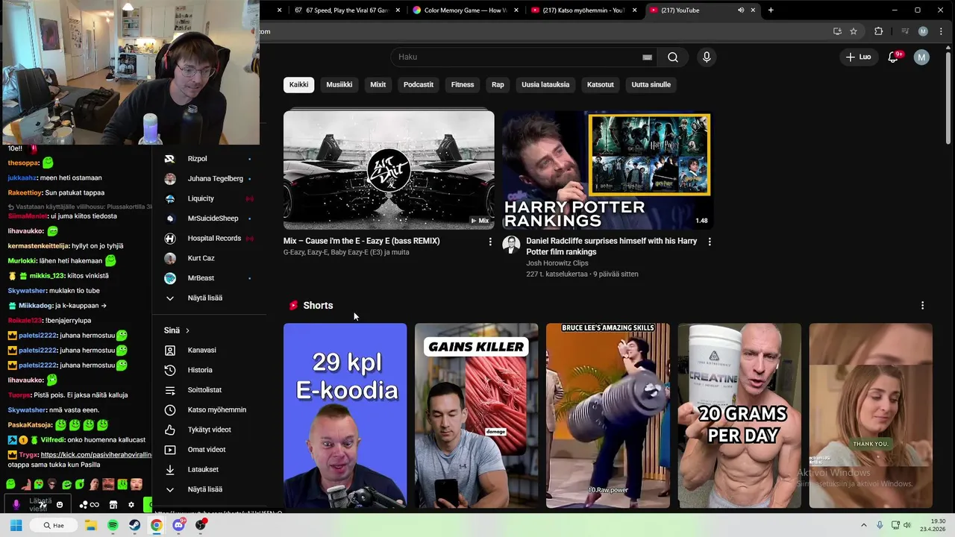
Task: Open Kanavasi in the sidebar
Action: [201, 351]
